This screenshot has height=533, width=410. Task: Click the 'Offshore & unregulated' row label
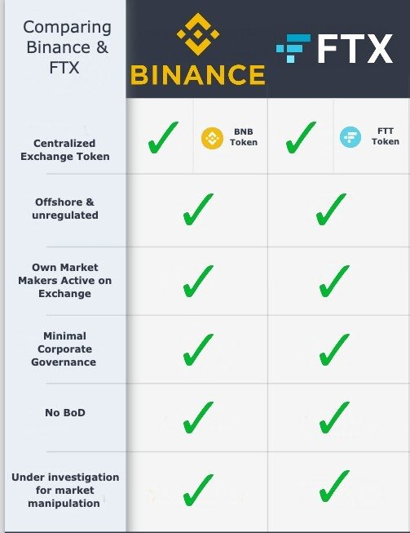click(x=65, y=208)
